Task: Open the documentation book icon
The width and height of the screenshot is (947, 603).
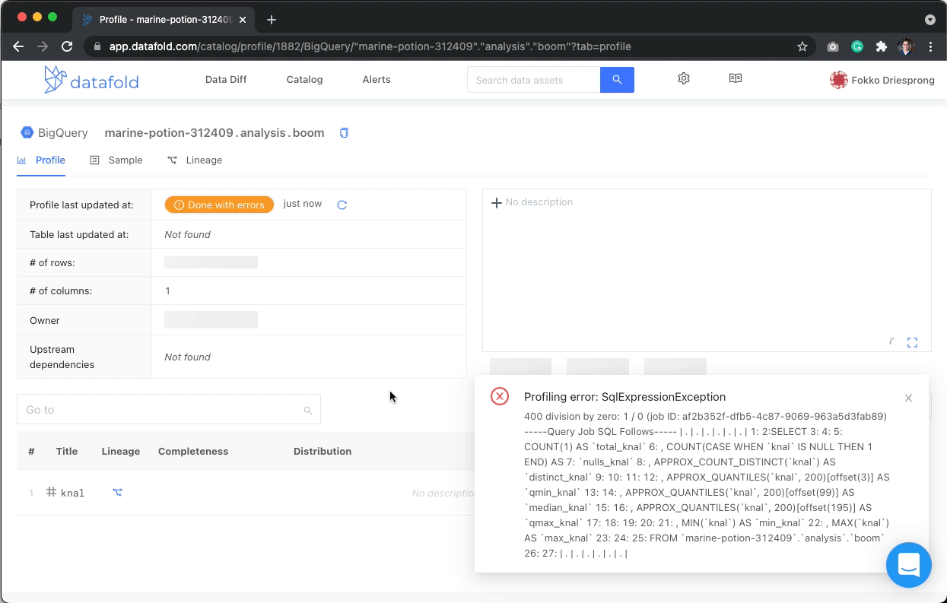Action: [x=735, y=78]
